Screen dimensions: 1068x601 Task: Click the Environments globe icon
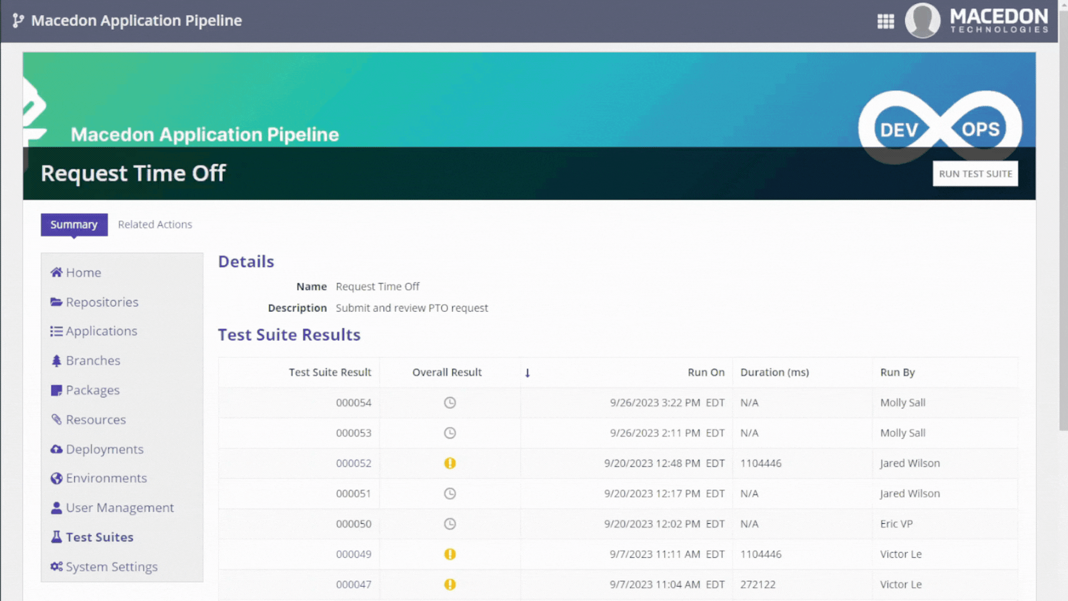[x=56, y=478]
